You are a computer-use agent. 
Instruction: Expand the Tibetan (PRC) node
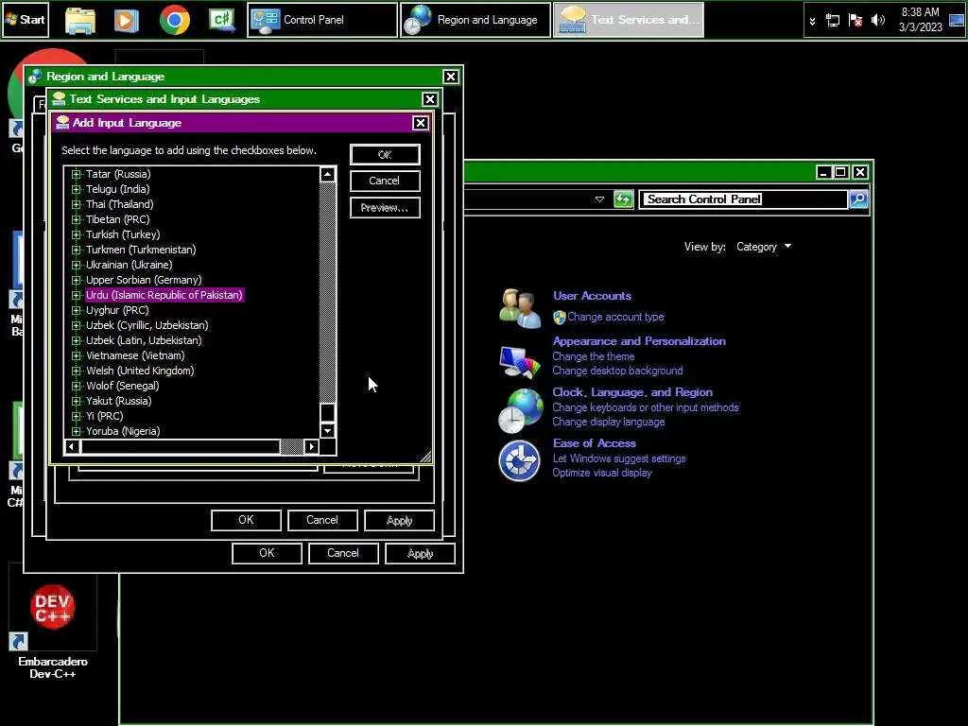coord(76,219)
